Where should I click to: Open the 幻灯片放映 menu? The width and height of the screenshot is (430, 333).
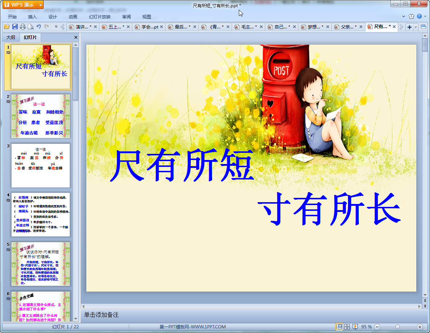pos(100,17)
